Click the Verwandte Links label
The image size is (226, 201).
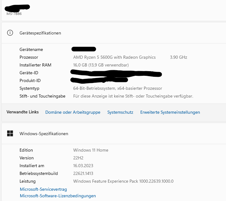(23, 112)
